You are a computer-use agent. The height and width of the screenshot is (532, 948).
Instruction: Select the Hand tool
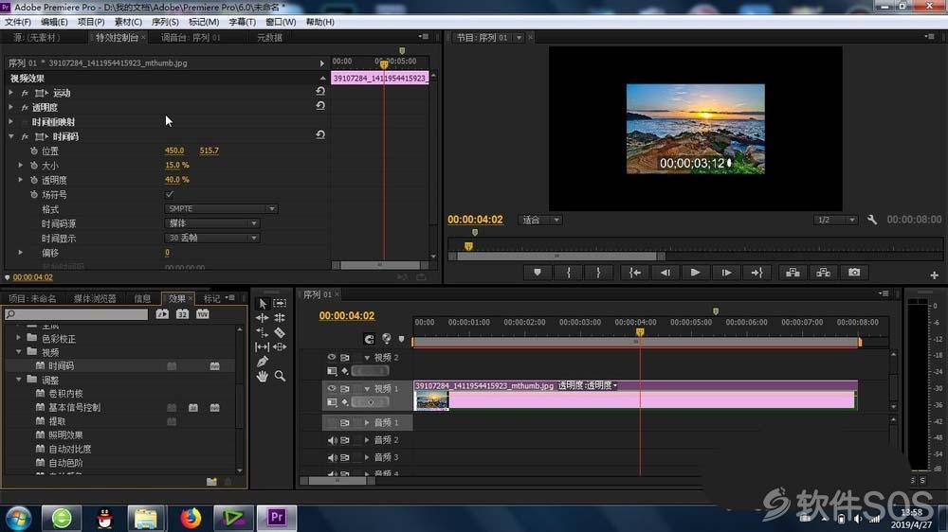pos(263,376)
